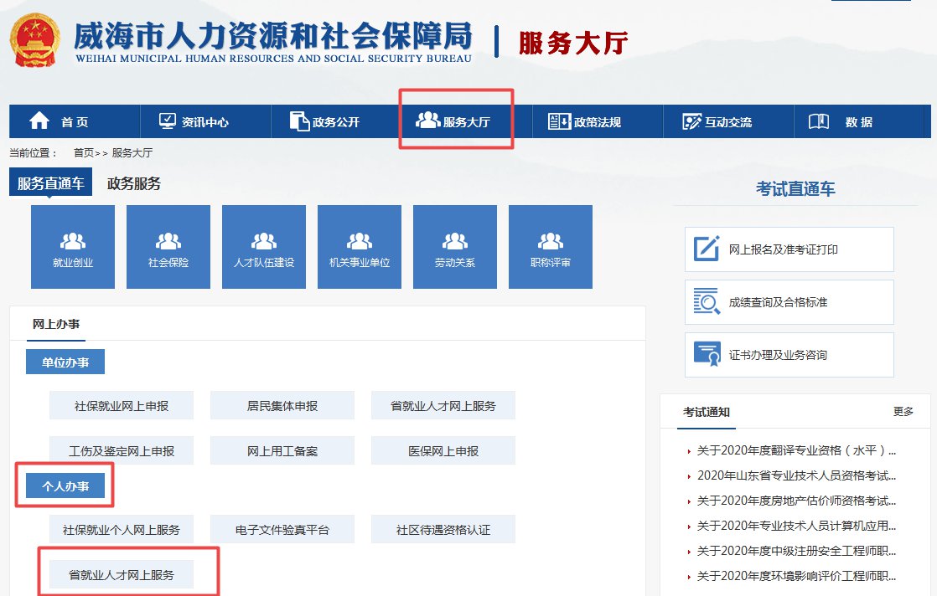Click the 首页 home icon in navigation
Screen dimensions: 937x596
pos(39,121)
